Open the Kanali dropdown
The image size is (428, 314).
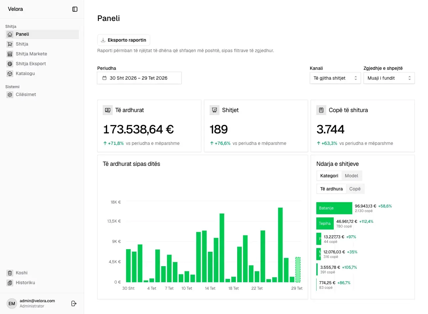tap(335, 78)
